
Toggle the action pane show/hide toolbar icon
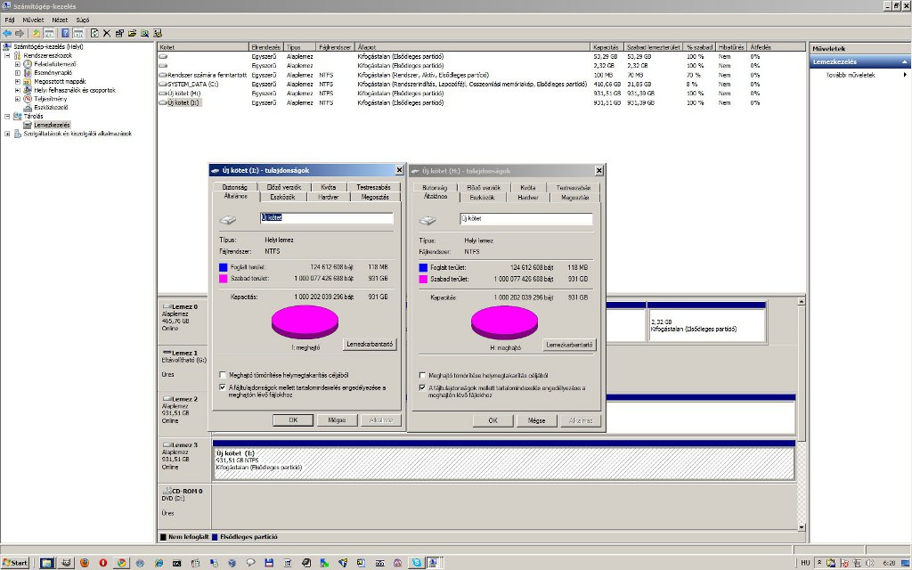pos(78,33)
